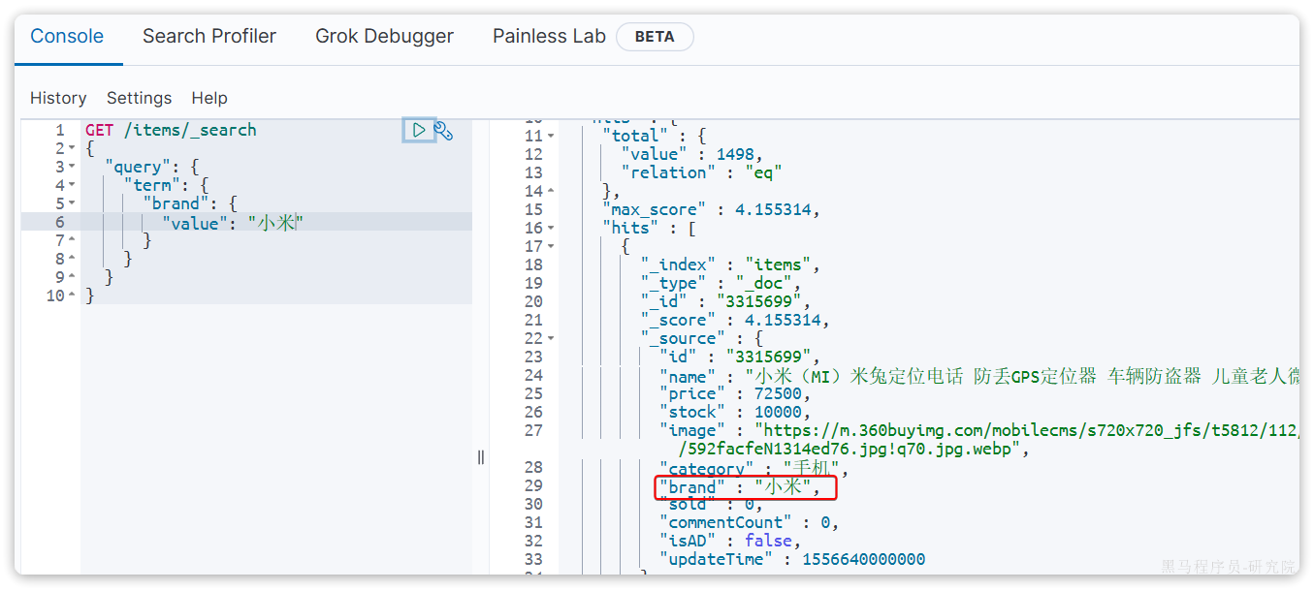Go to the Console tab

(67, 37)
